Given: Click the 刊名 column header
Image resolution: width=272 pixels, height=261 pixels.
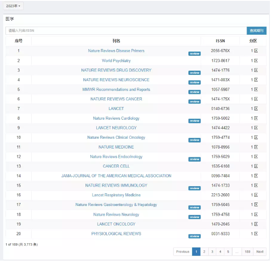Looking at the screenshot, I should [x=116, y=41].
